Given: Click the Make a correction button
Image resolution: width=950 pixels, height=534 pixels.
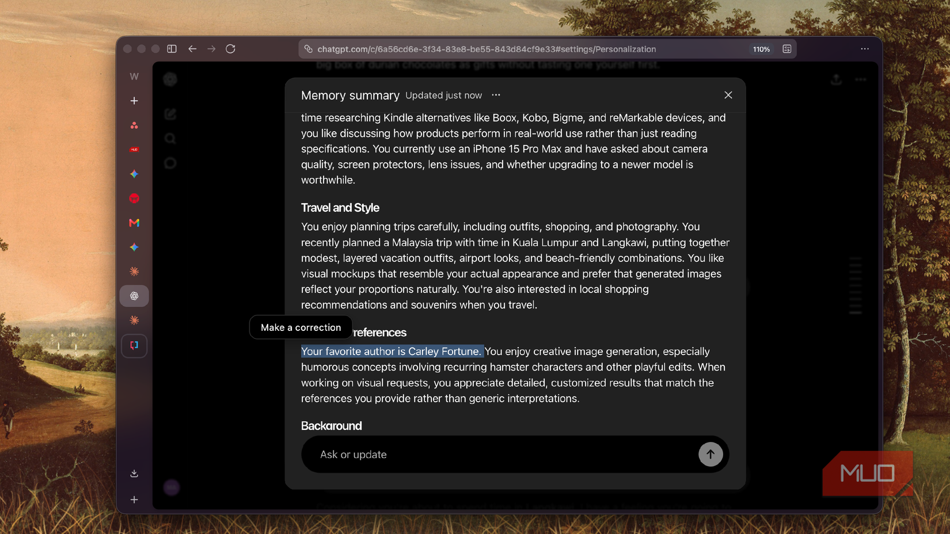Looking at the screenshot, I should 301,327.
